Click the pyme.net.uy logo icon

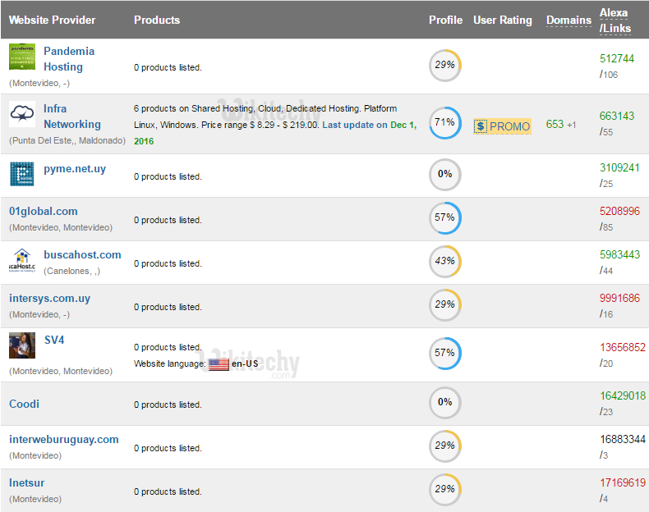(22, 174)
